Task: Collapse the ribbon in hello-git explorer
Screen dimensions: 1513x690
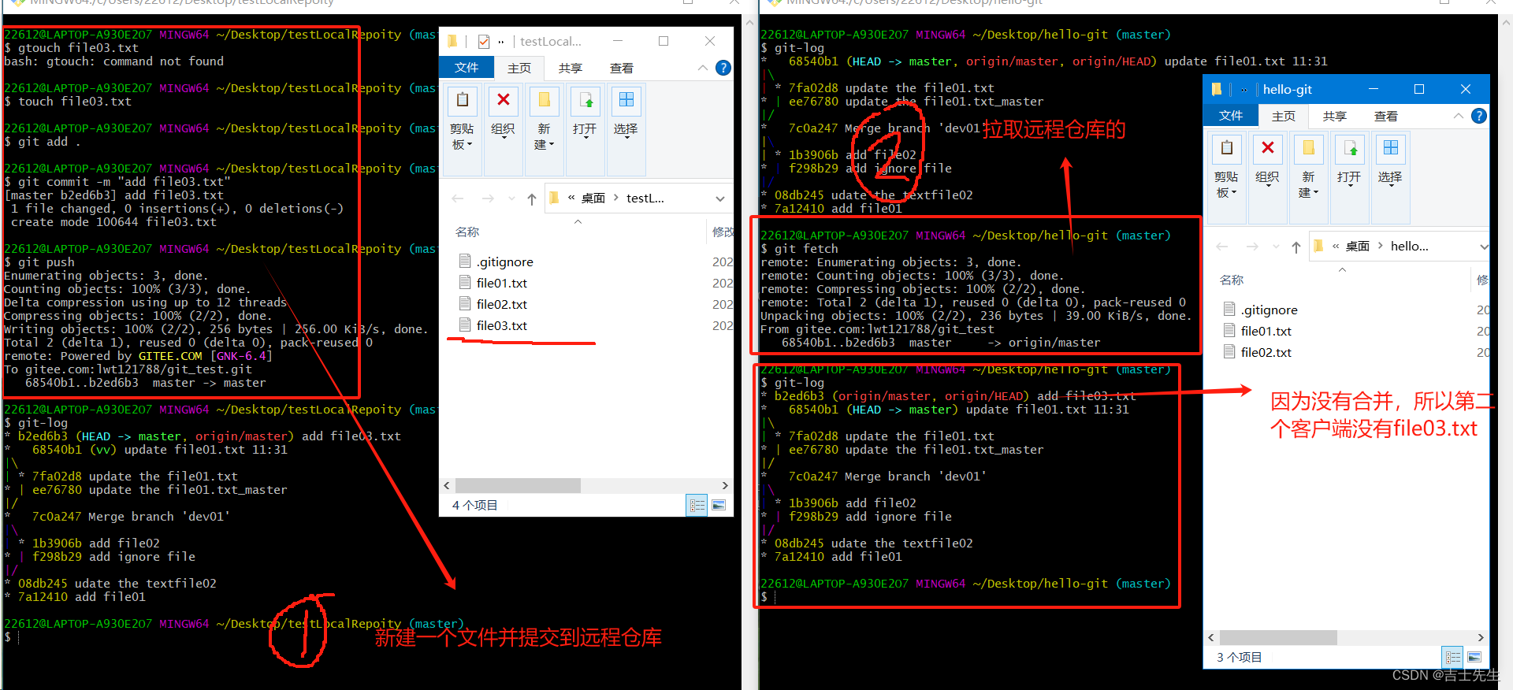Action: click(1459, 116)
